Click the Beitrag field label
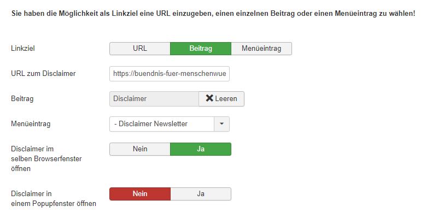The width and height of the screenshot is (432, 224). tap(22, 99)
